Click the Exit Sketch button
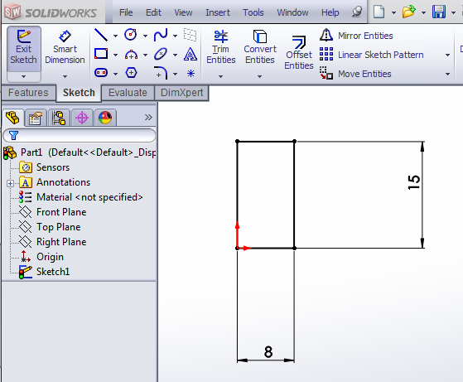Screen dimensions: 463x382 (x=24, y=49)
